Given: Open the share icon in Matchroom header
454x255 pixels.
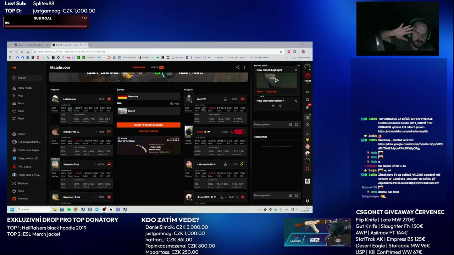Looking at the screenshot, I should [238, 67].
